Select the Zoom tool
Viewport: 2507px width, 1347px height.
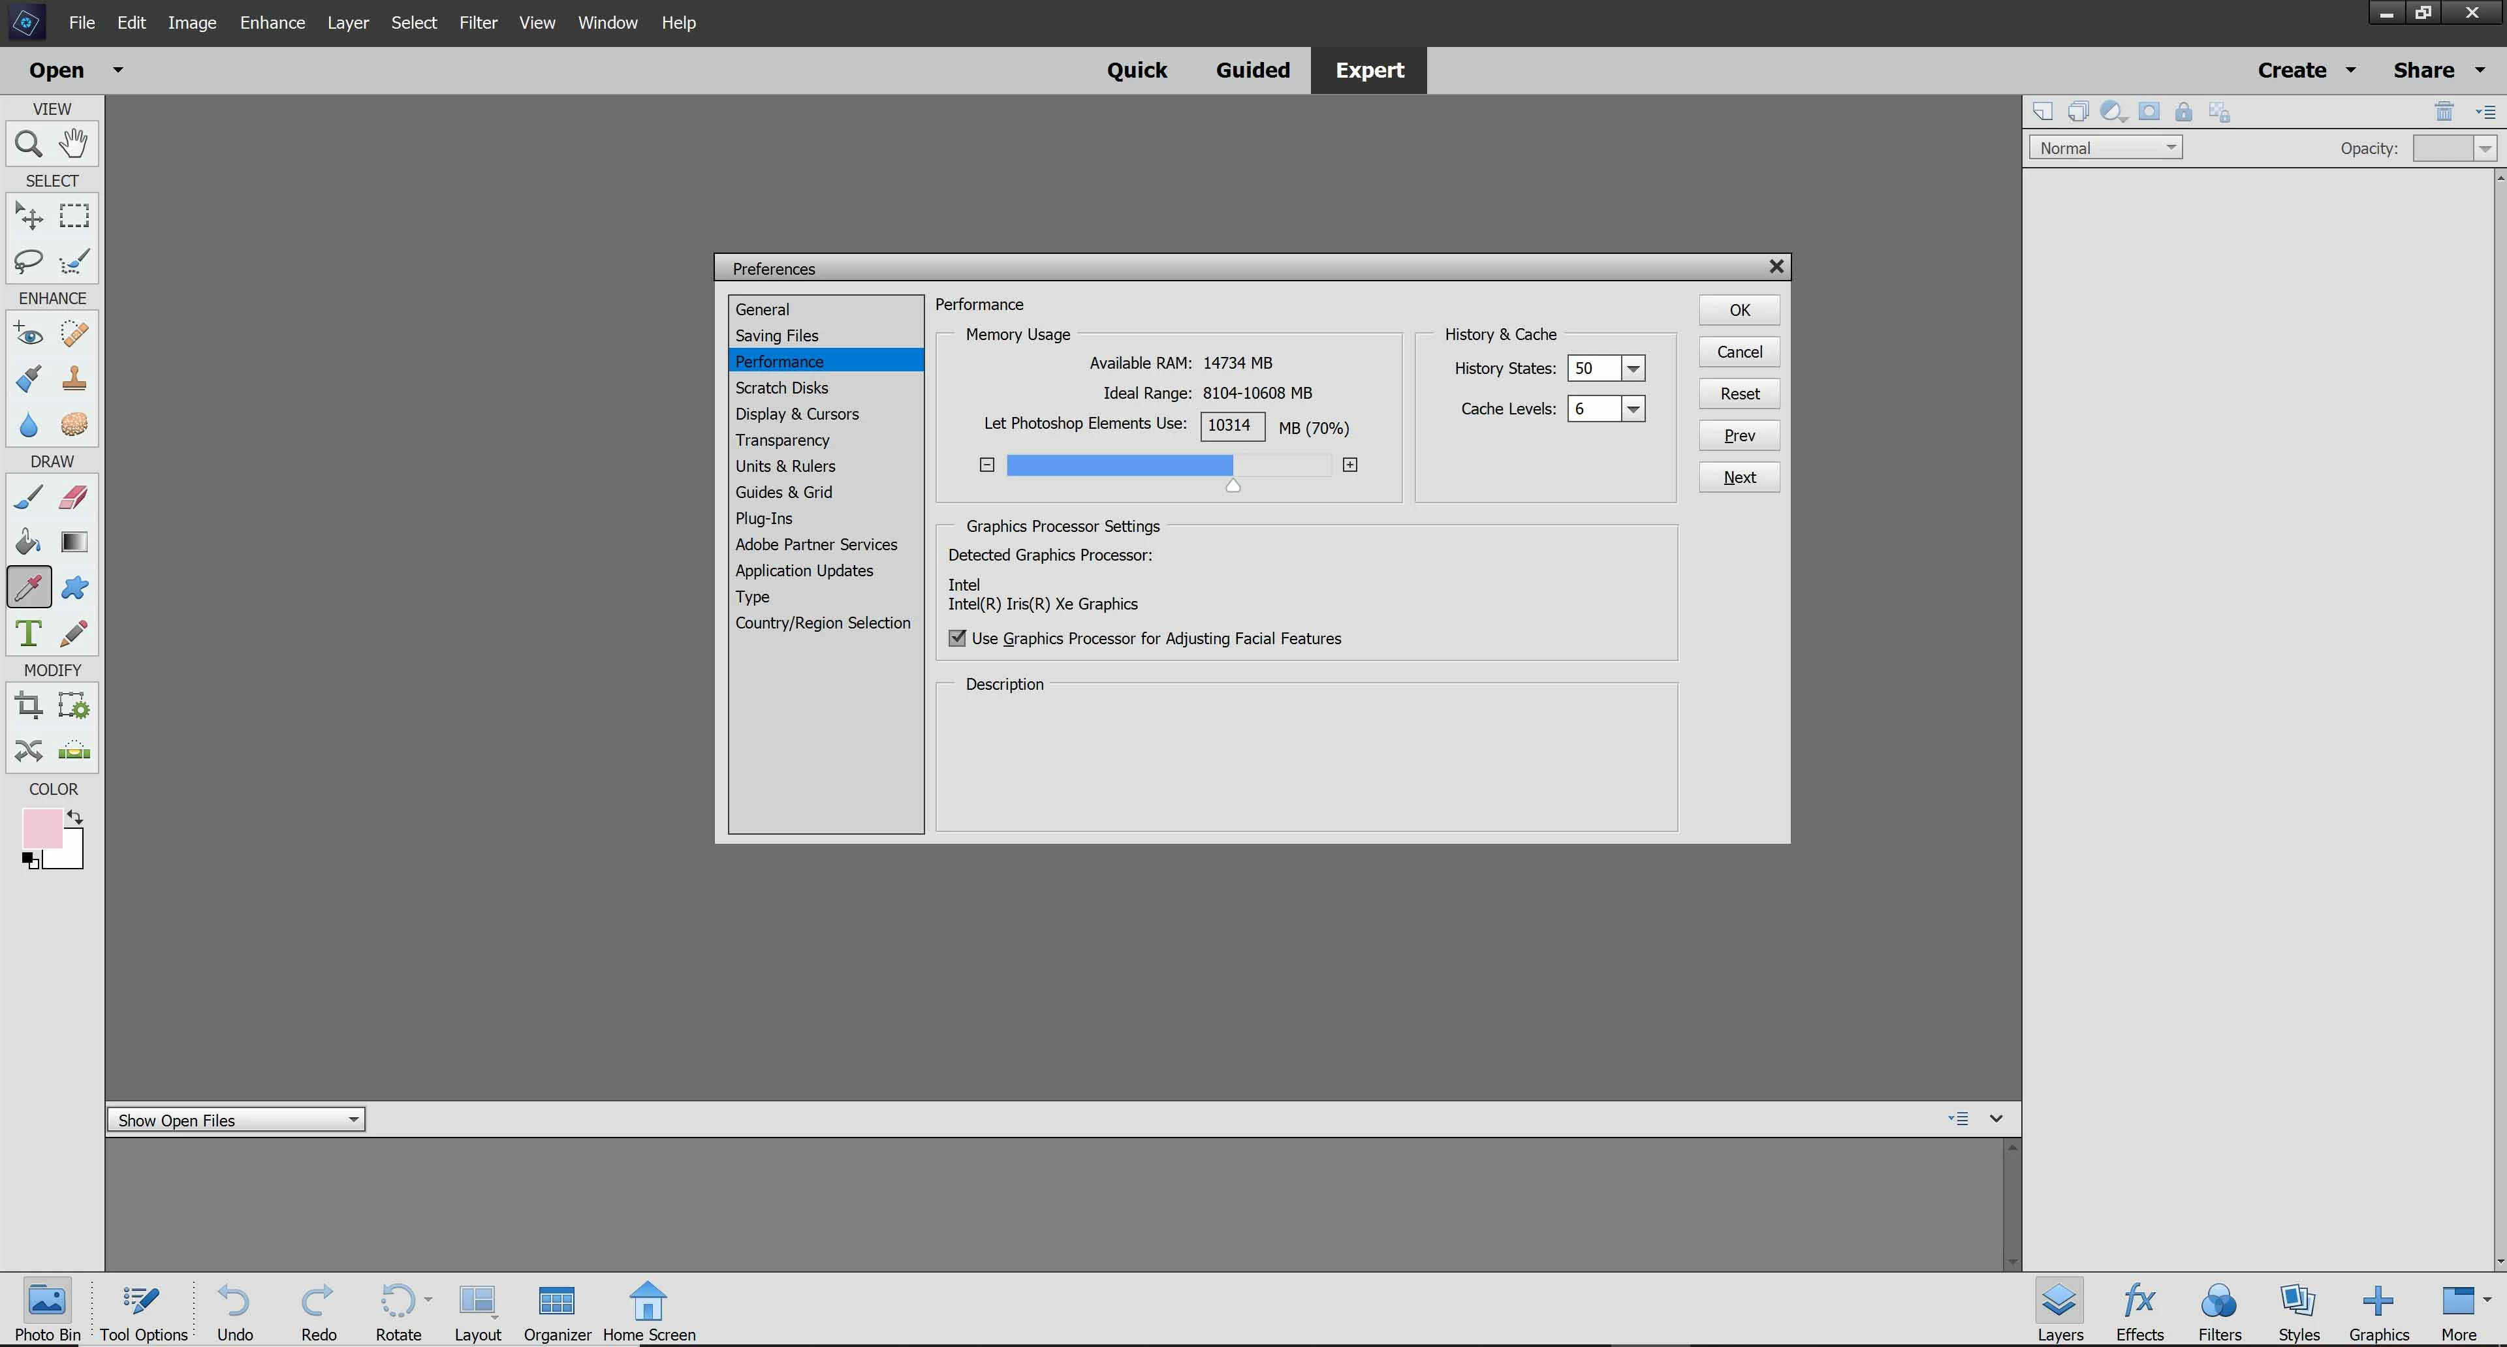[x=28, y=144]
